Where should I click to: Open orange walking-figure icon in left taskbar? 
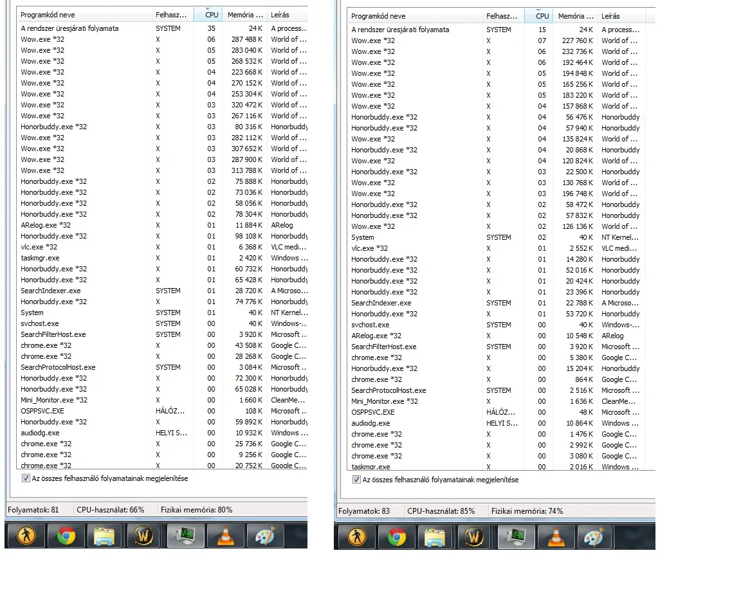[x=26, y=536]
